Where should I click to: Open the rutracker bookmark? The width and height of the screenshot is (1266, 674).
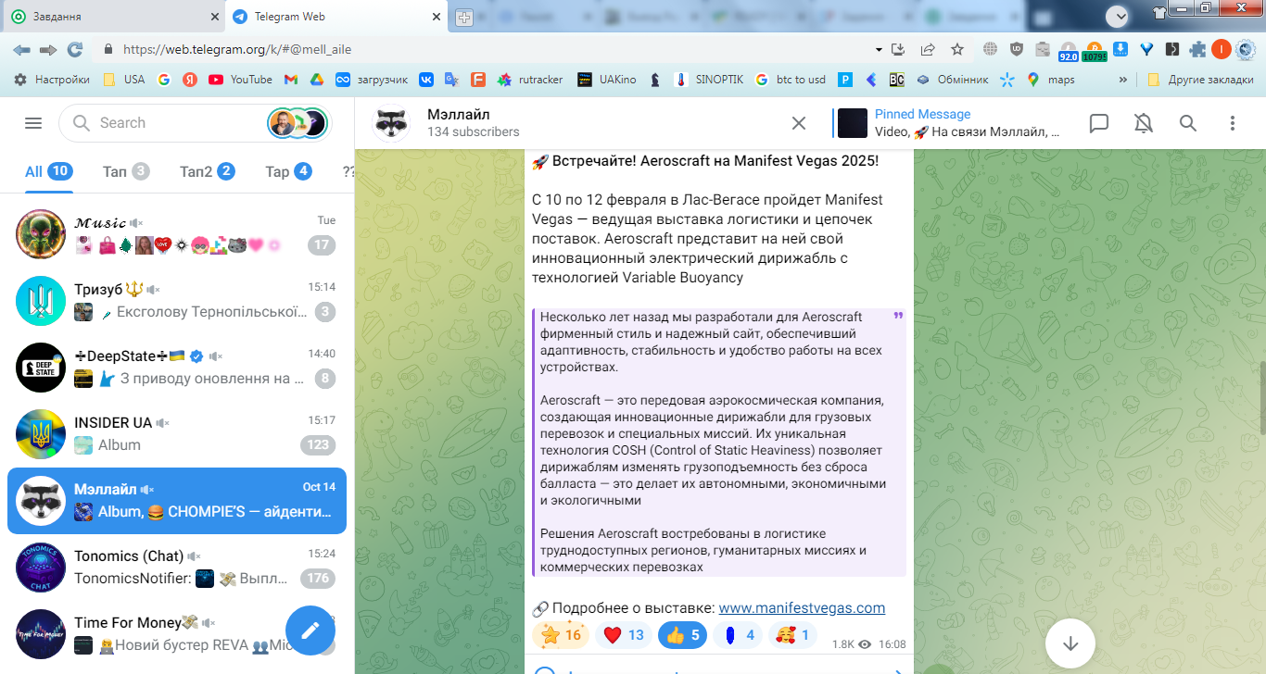[530, 80]
